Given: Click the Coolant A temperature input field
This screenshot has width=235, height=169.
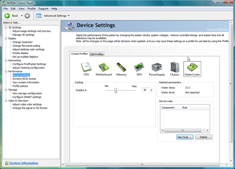Looking at the screenshot, I should pyautogui.click(x=146, y=90).
